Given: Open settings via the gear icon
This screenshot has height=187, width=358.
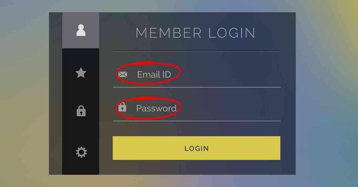Looking at the screenshot, I should pyautogui.click(x=81, y=152).
